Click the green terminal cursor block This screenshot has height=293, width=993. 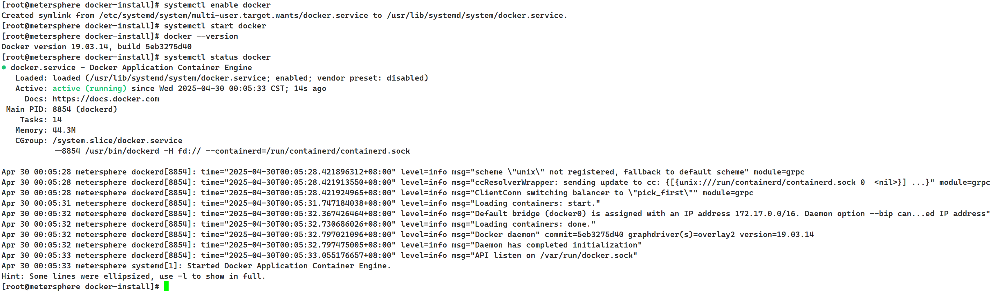[166, 286]
